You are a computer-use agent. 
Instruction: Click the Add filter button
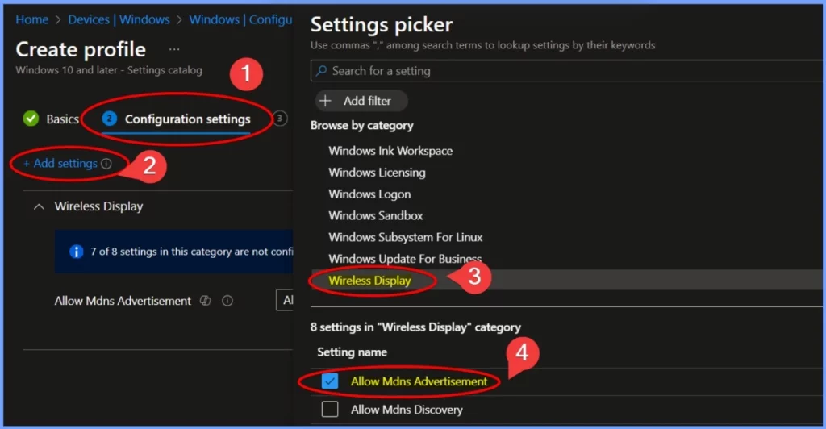coord(361,101)
